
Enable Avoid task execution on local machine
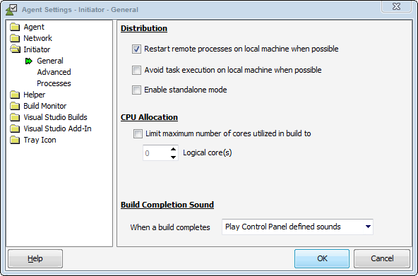point(136,71)
